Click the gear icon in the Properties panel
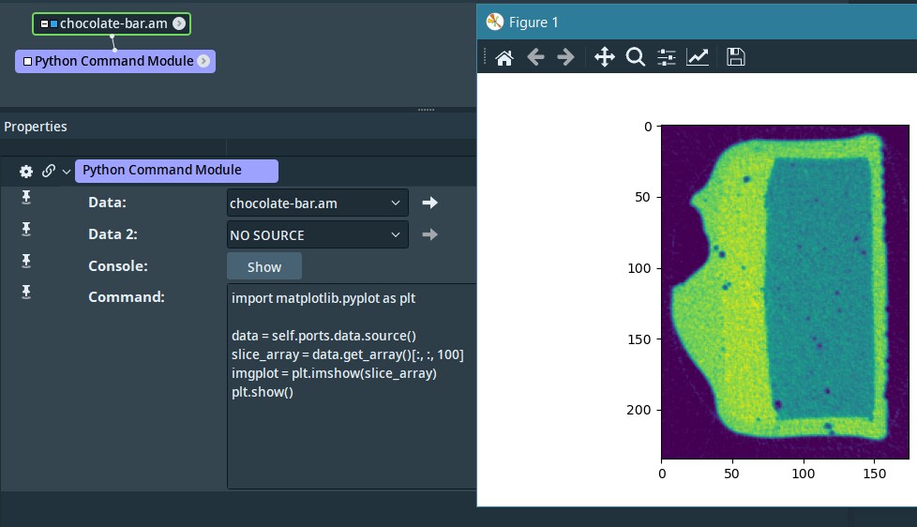Viewport: 917px width, 527px height. [26, 171]
